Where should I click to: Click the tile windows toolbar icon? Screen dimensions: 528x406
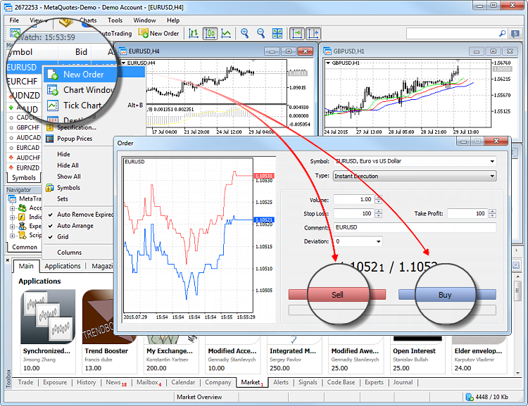(277, 33)
